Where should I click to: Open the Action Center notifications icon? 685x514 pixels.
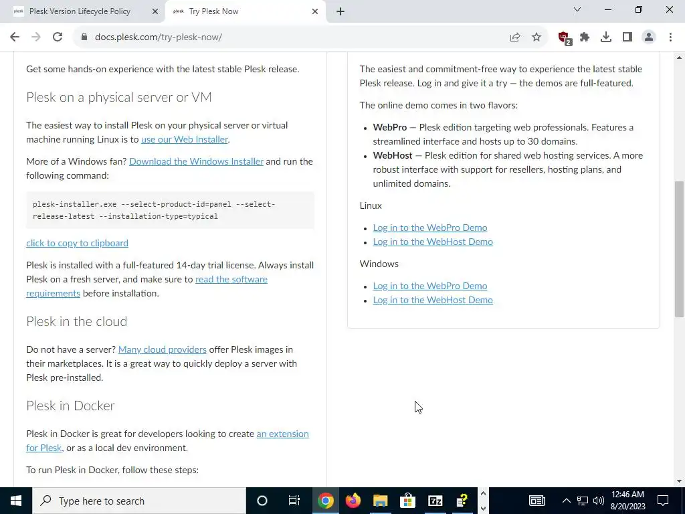(x=663, y=501)
